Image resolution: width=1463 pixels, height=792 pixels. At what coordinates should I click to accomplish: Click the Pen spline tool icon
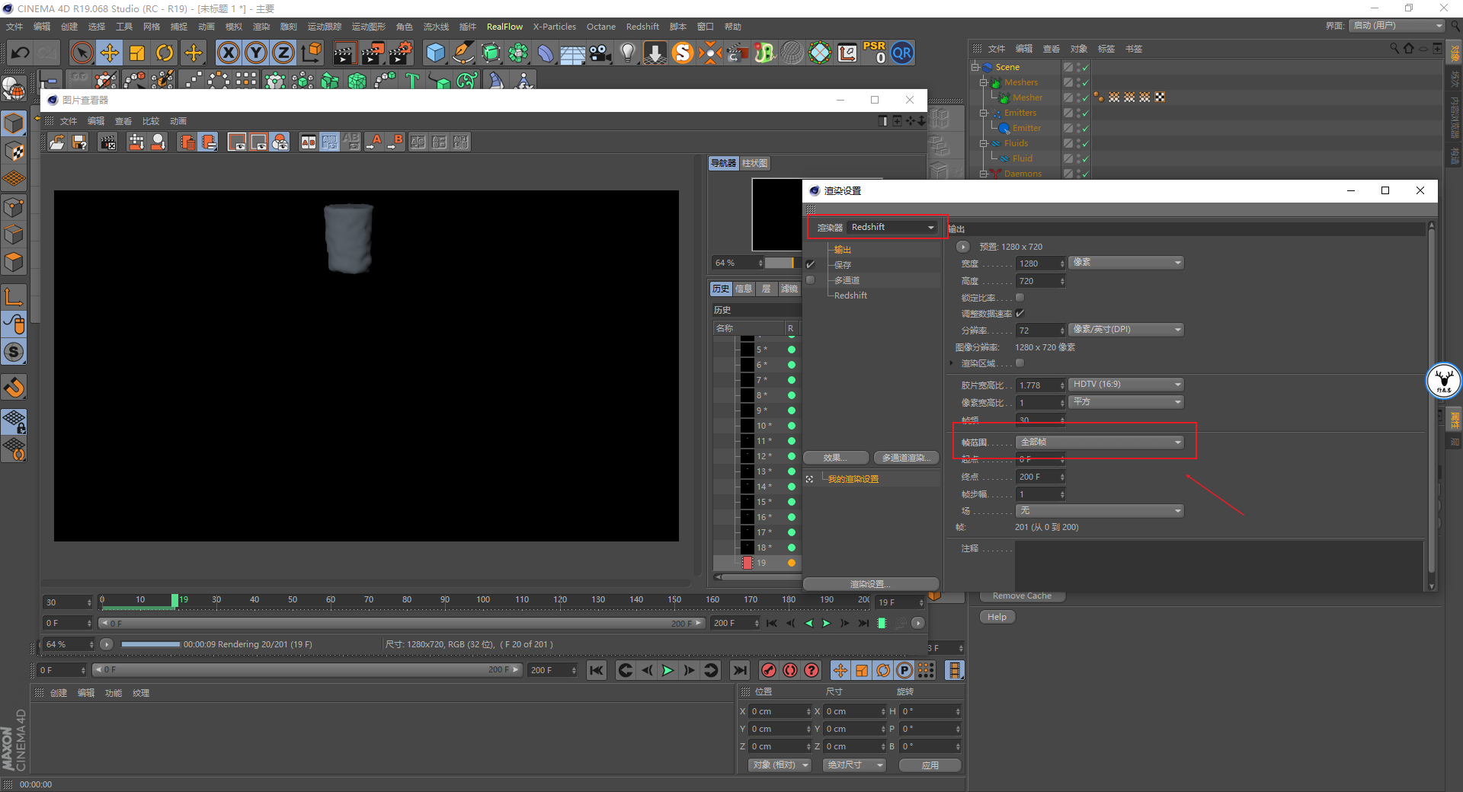(x=463, y=53)
